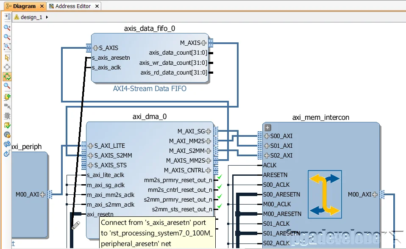
Task: Select the m_axi_sg_aclk pin
Action: pos(106,185)
